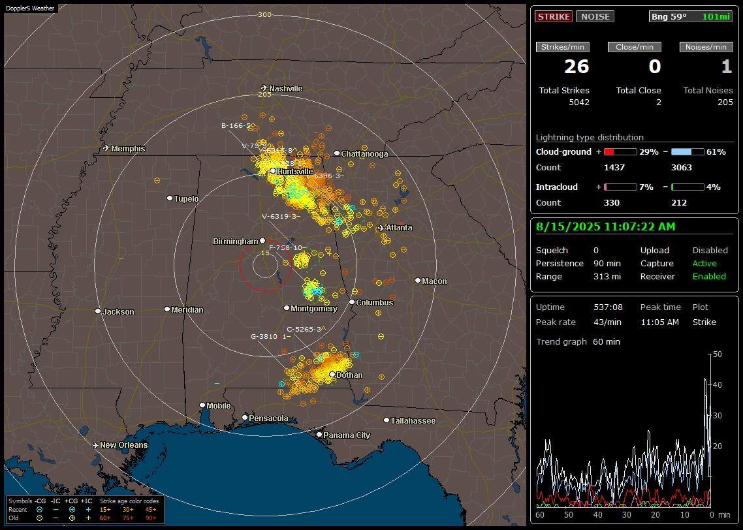Pick the Meridian city marker dot
Image resolution: width=743 pixels, height=530 pixels.
pyautogui.click(x=166, y=309)
